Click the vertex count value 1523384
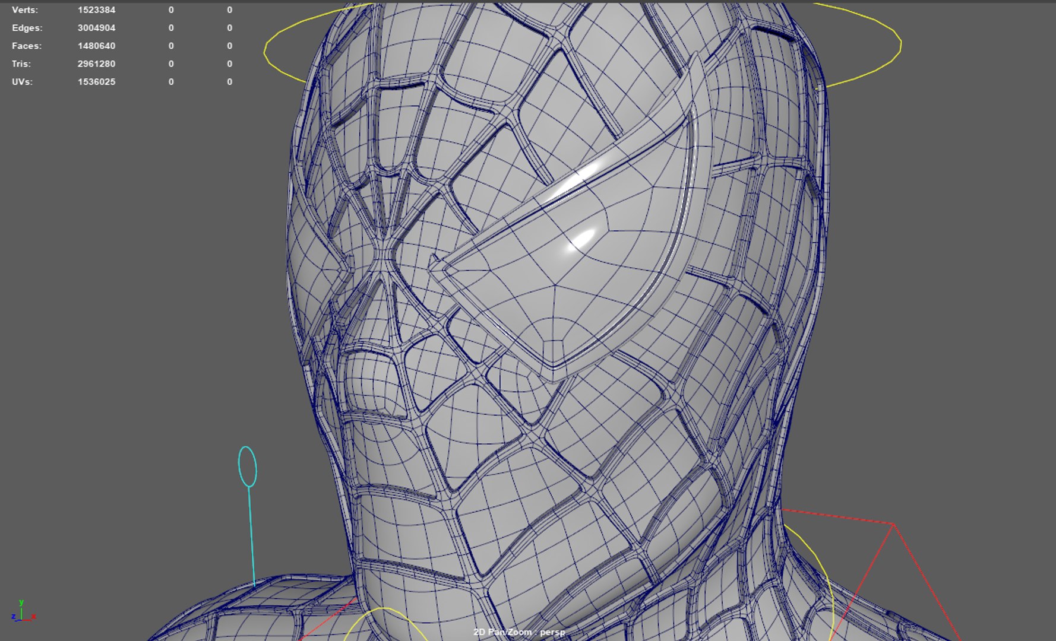 [96, 10]
